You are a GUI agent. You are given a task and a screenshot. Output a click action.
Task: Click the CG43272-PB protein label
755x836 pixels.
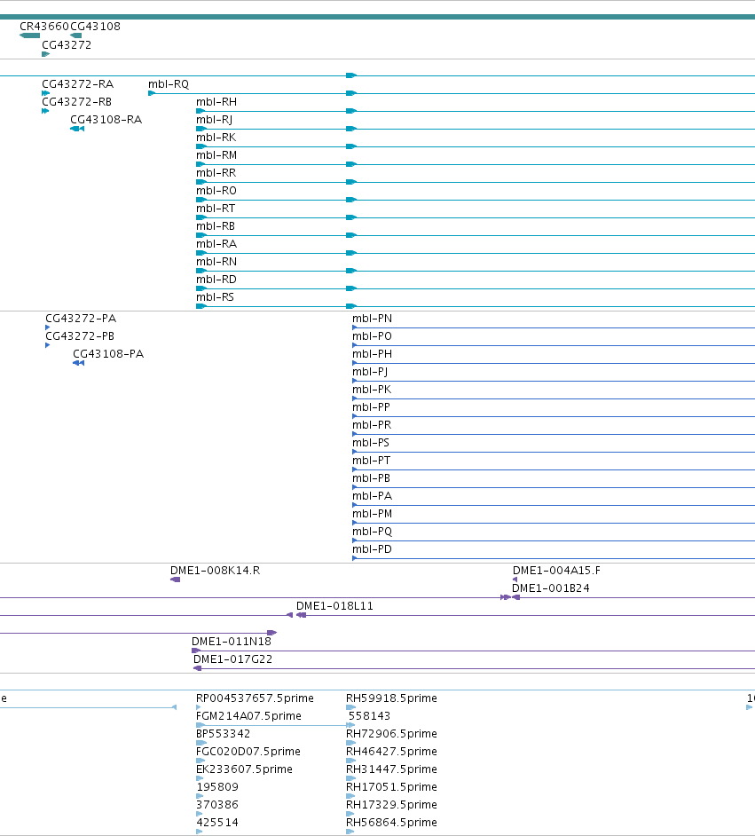80,335
